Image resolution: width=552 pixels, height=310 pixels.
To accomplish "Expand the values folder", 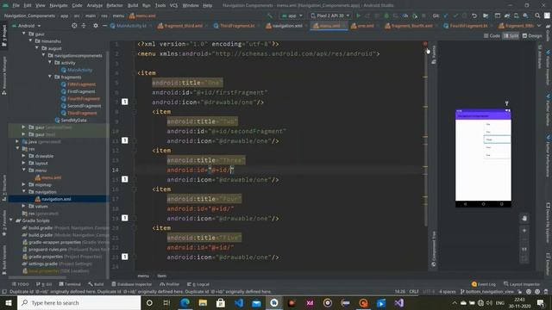I will tap(23, 206).
